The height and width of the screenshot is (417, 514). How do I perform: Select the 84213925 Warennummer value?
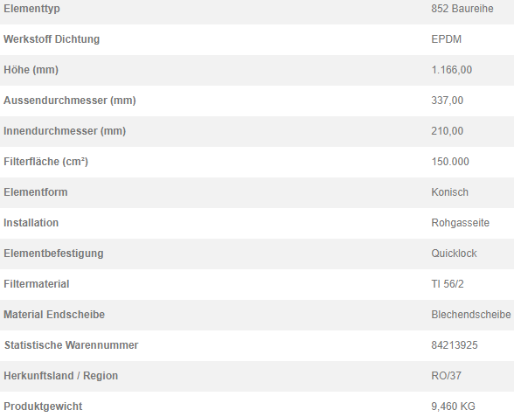tap(455, 345)
